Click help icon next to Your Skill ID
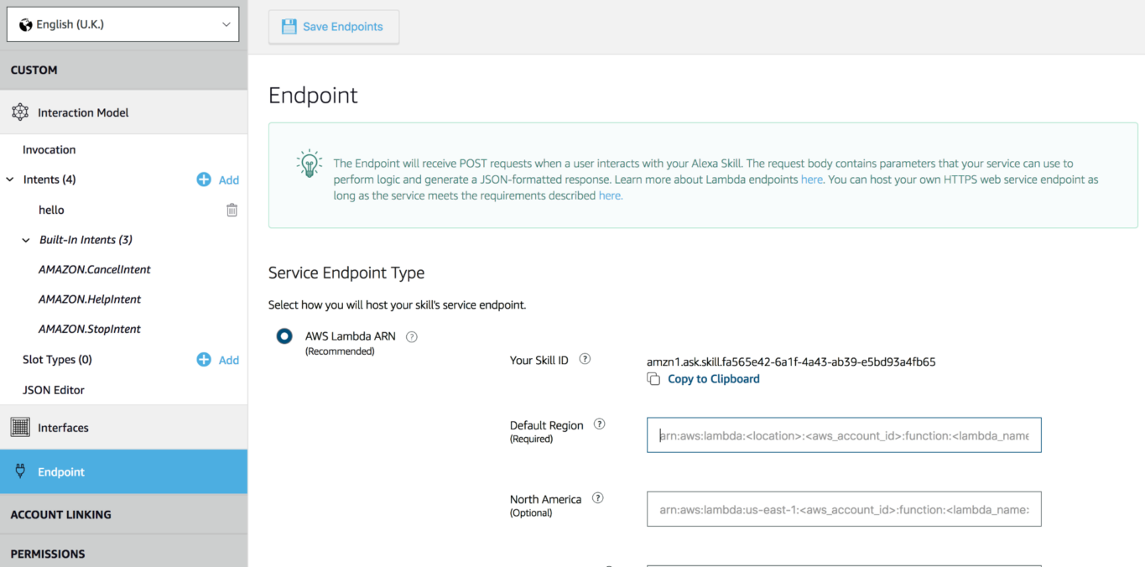Image resolution: width=1145 pixels, height=567 pixels. coord(585,359)
